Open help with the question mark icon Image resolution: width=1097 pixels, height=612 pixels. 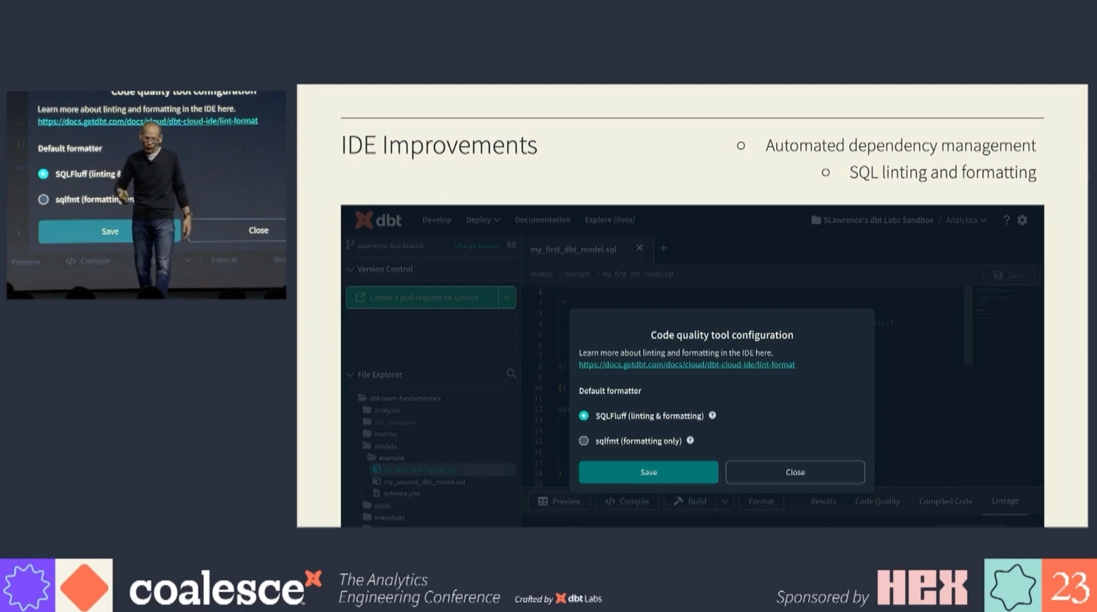click(x=1006, y=220)
